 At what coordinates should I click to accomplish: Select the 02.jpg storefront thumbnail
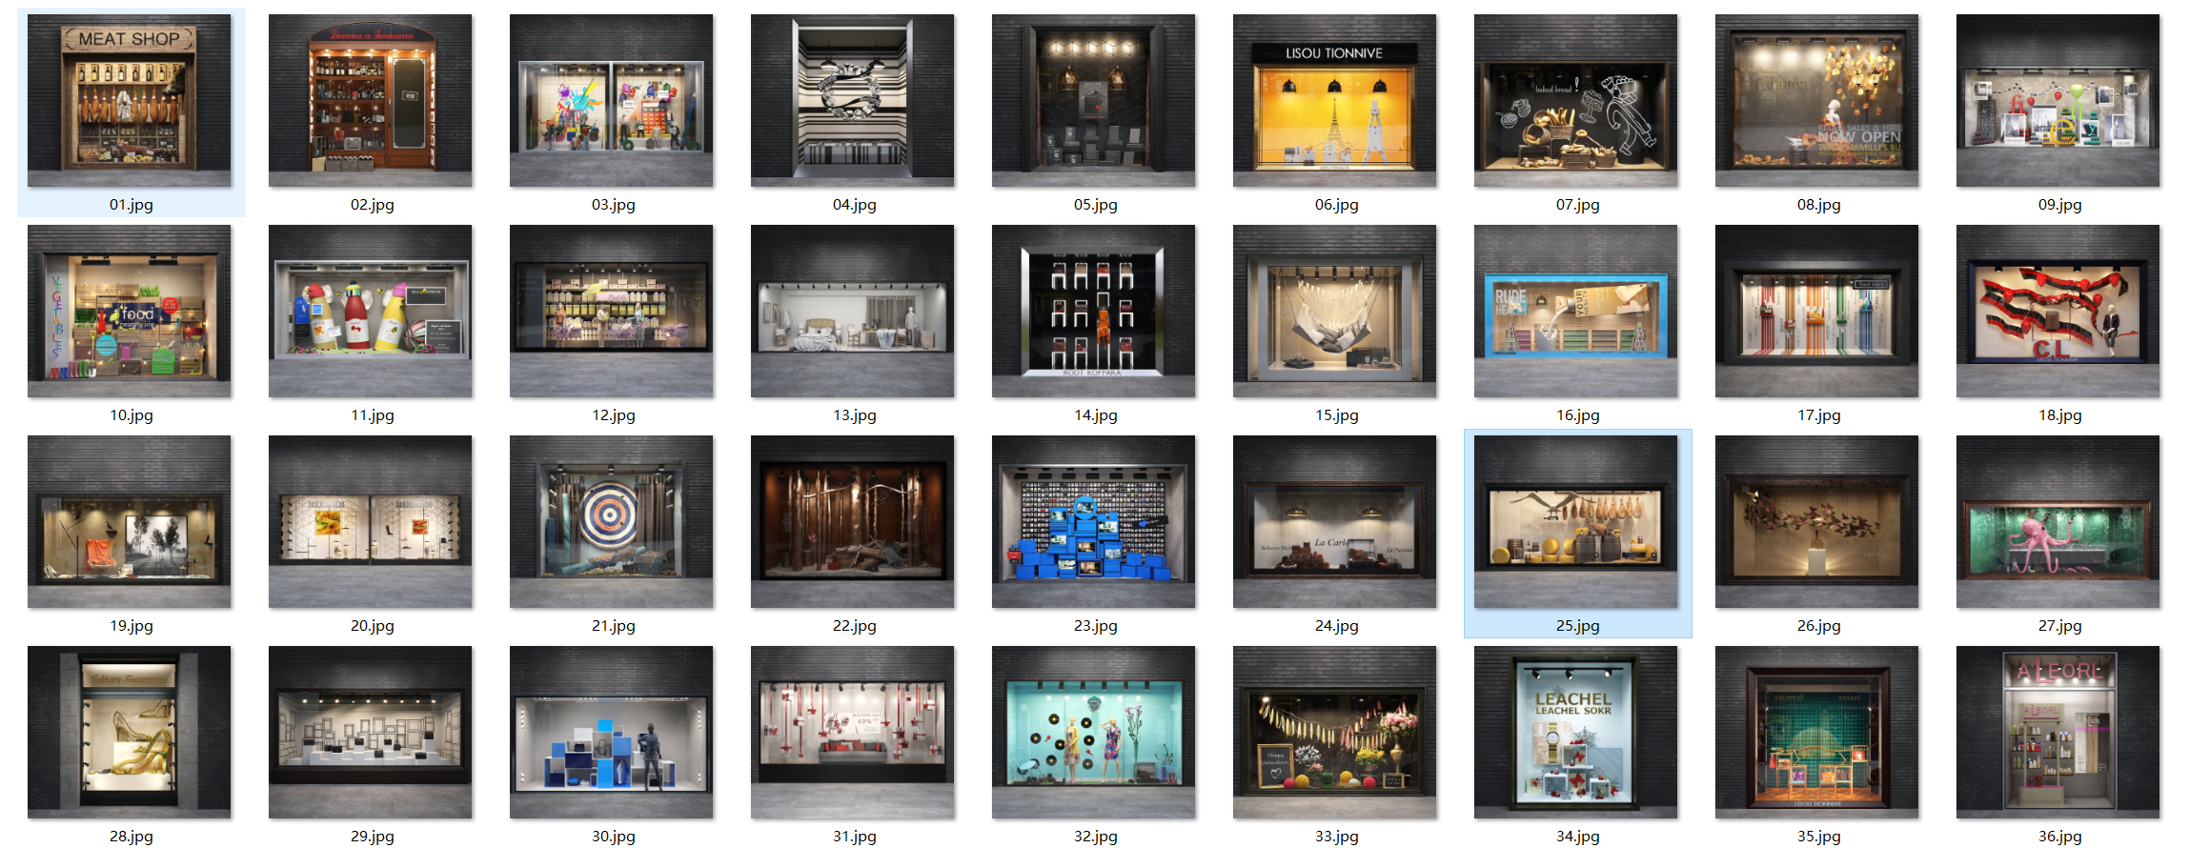371,100
